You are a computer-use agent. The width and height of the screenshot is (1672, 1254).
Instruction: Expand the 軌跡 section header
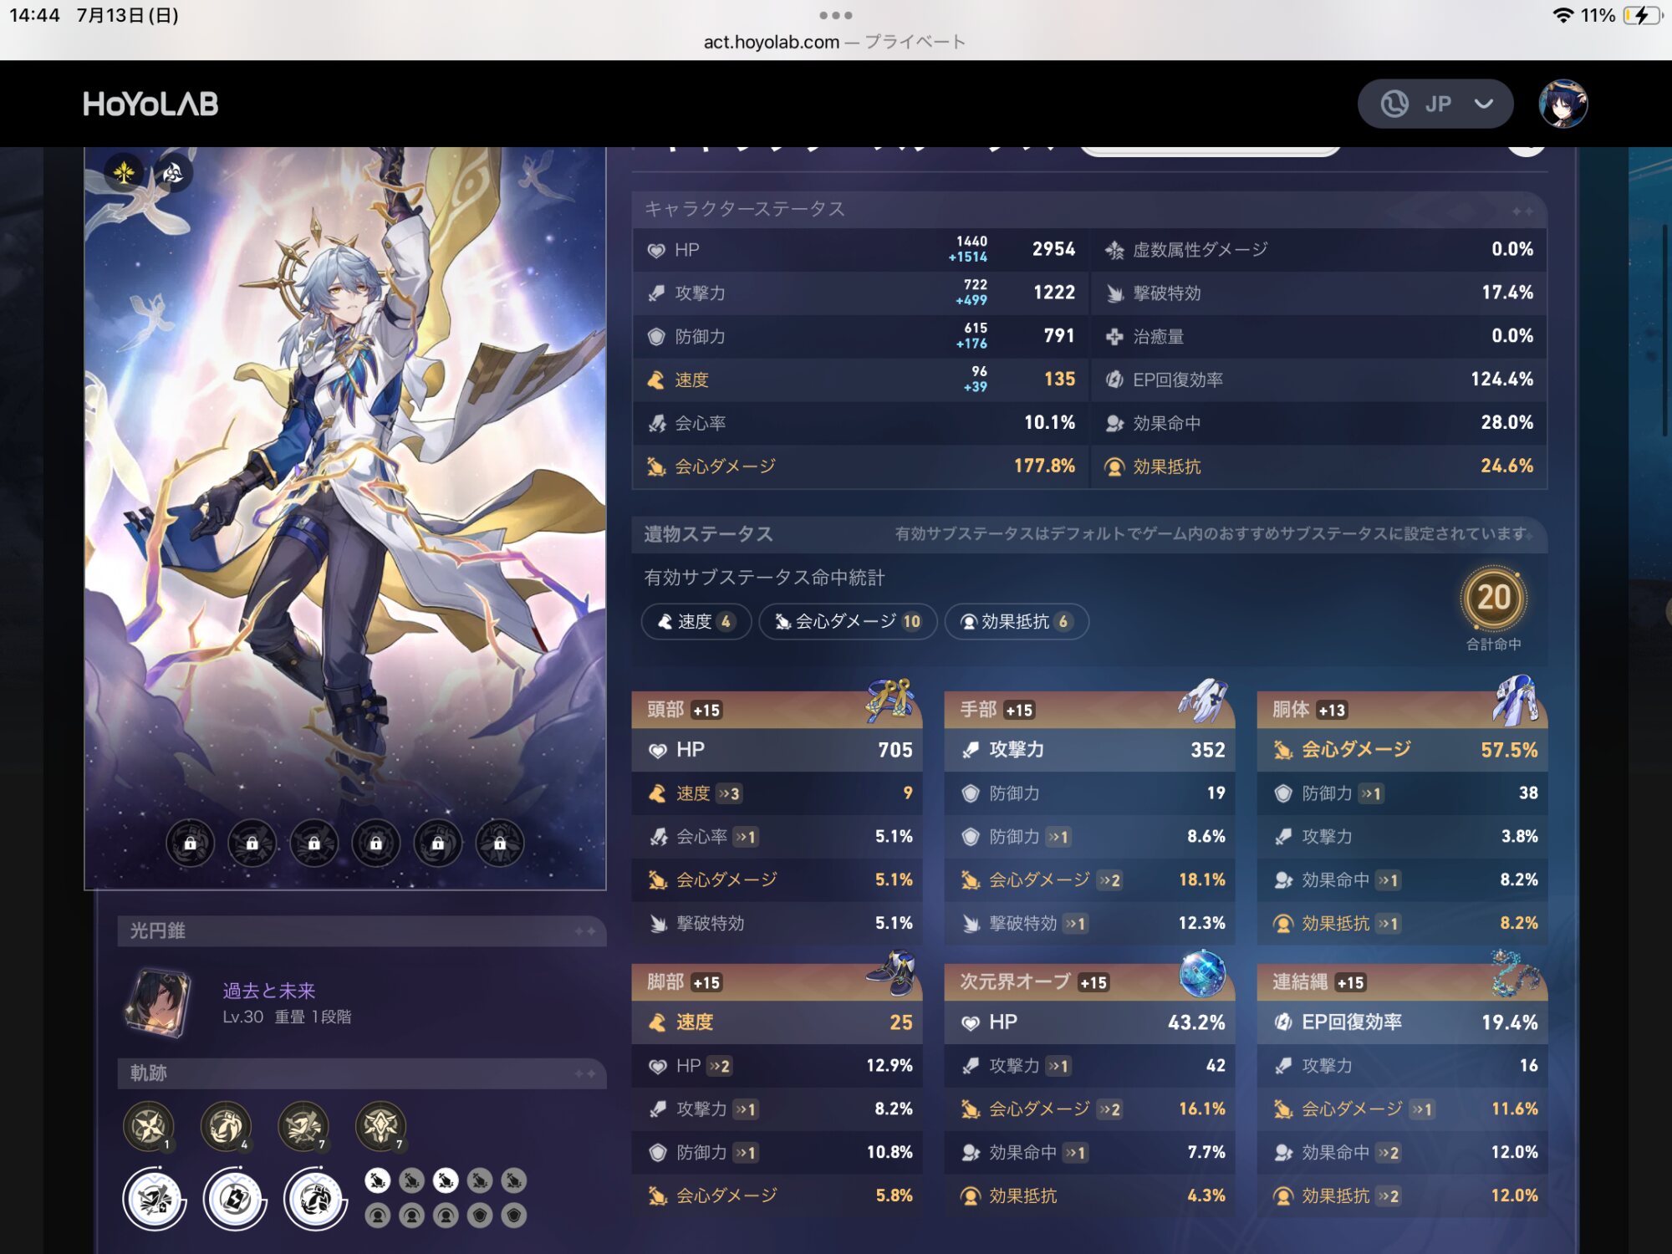point(361,1073)
